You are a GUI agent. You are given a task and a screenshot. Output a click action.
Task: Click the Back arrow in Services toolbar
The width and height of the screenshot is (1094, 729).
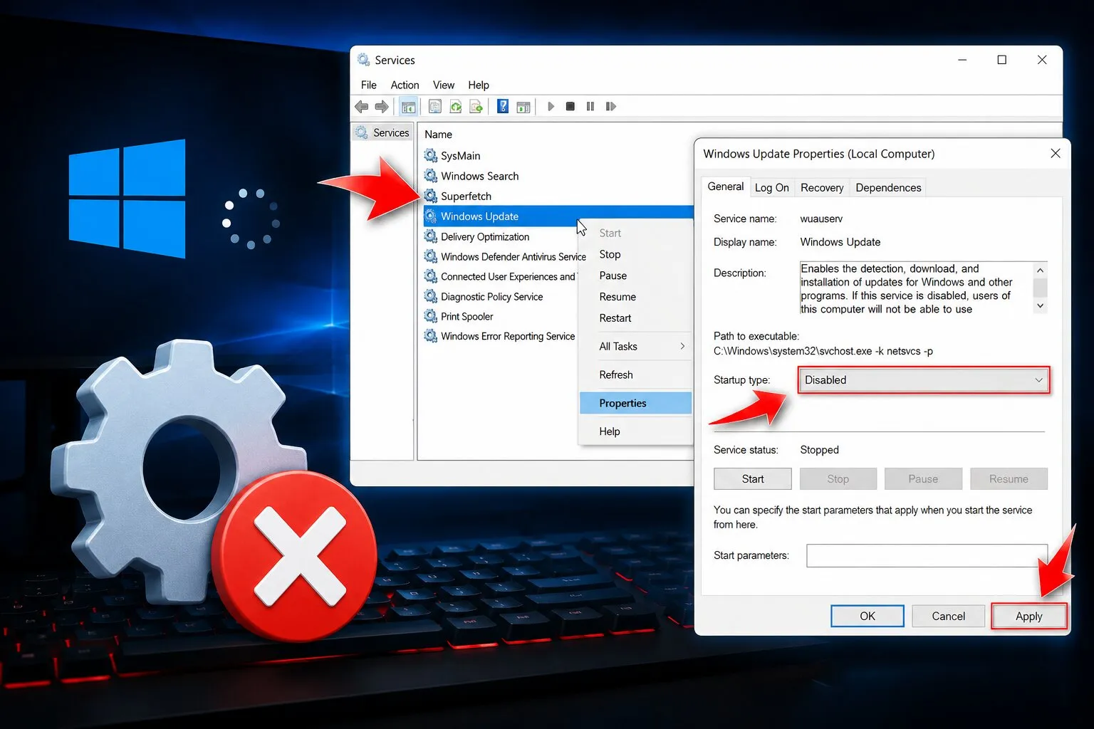(x=362, y=107)
